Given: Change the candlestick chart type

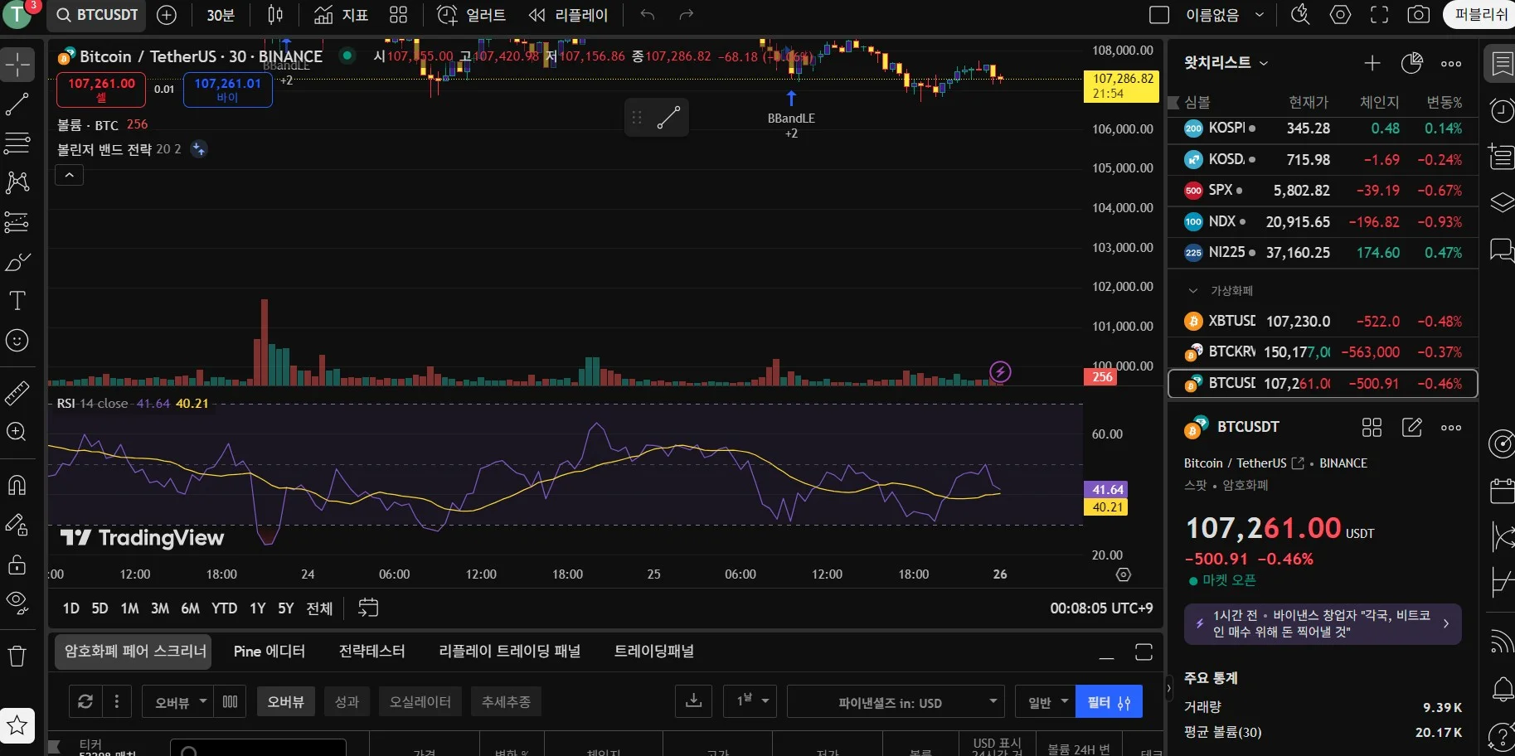Looking at the screenshot, I should click(x=275, y=15).
